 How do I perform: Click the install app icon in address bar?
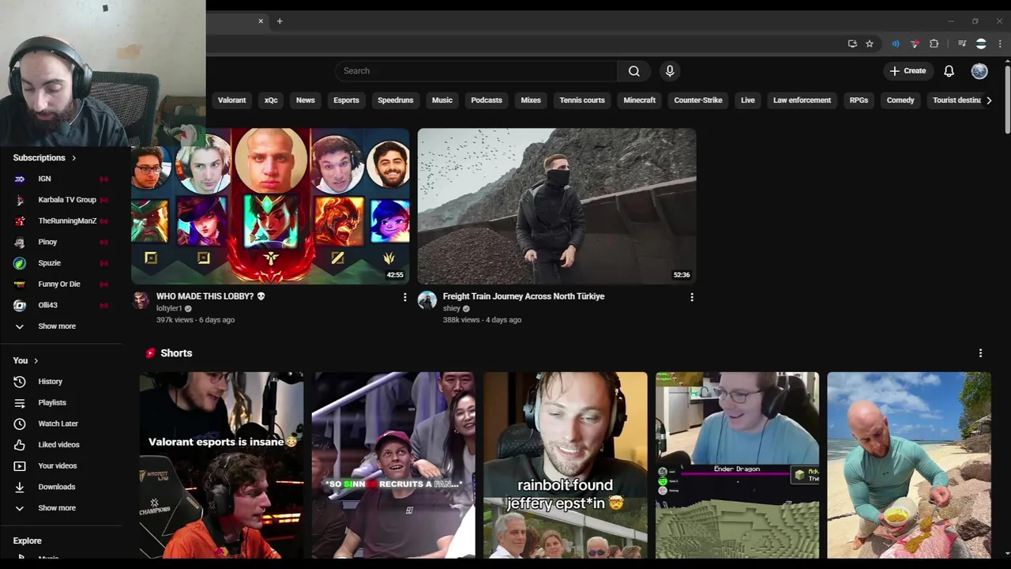tap(852, 43)
